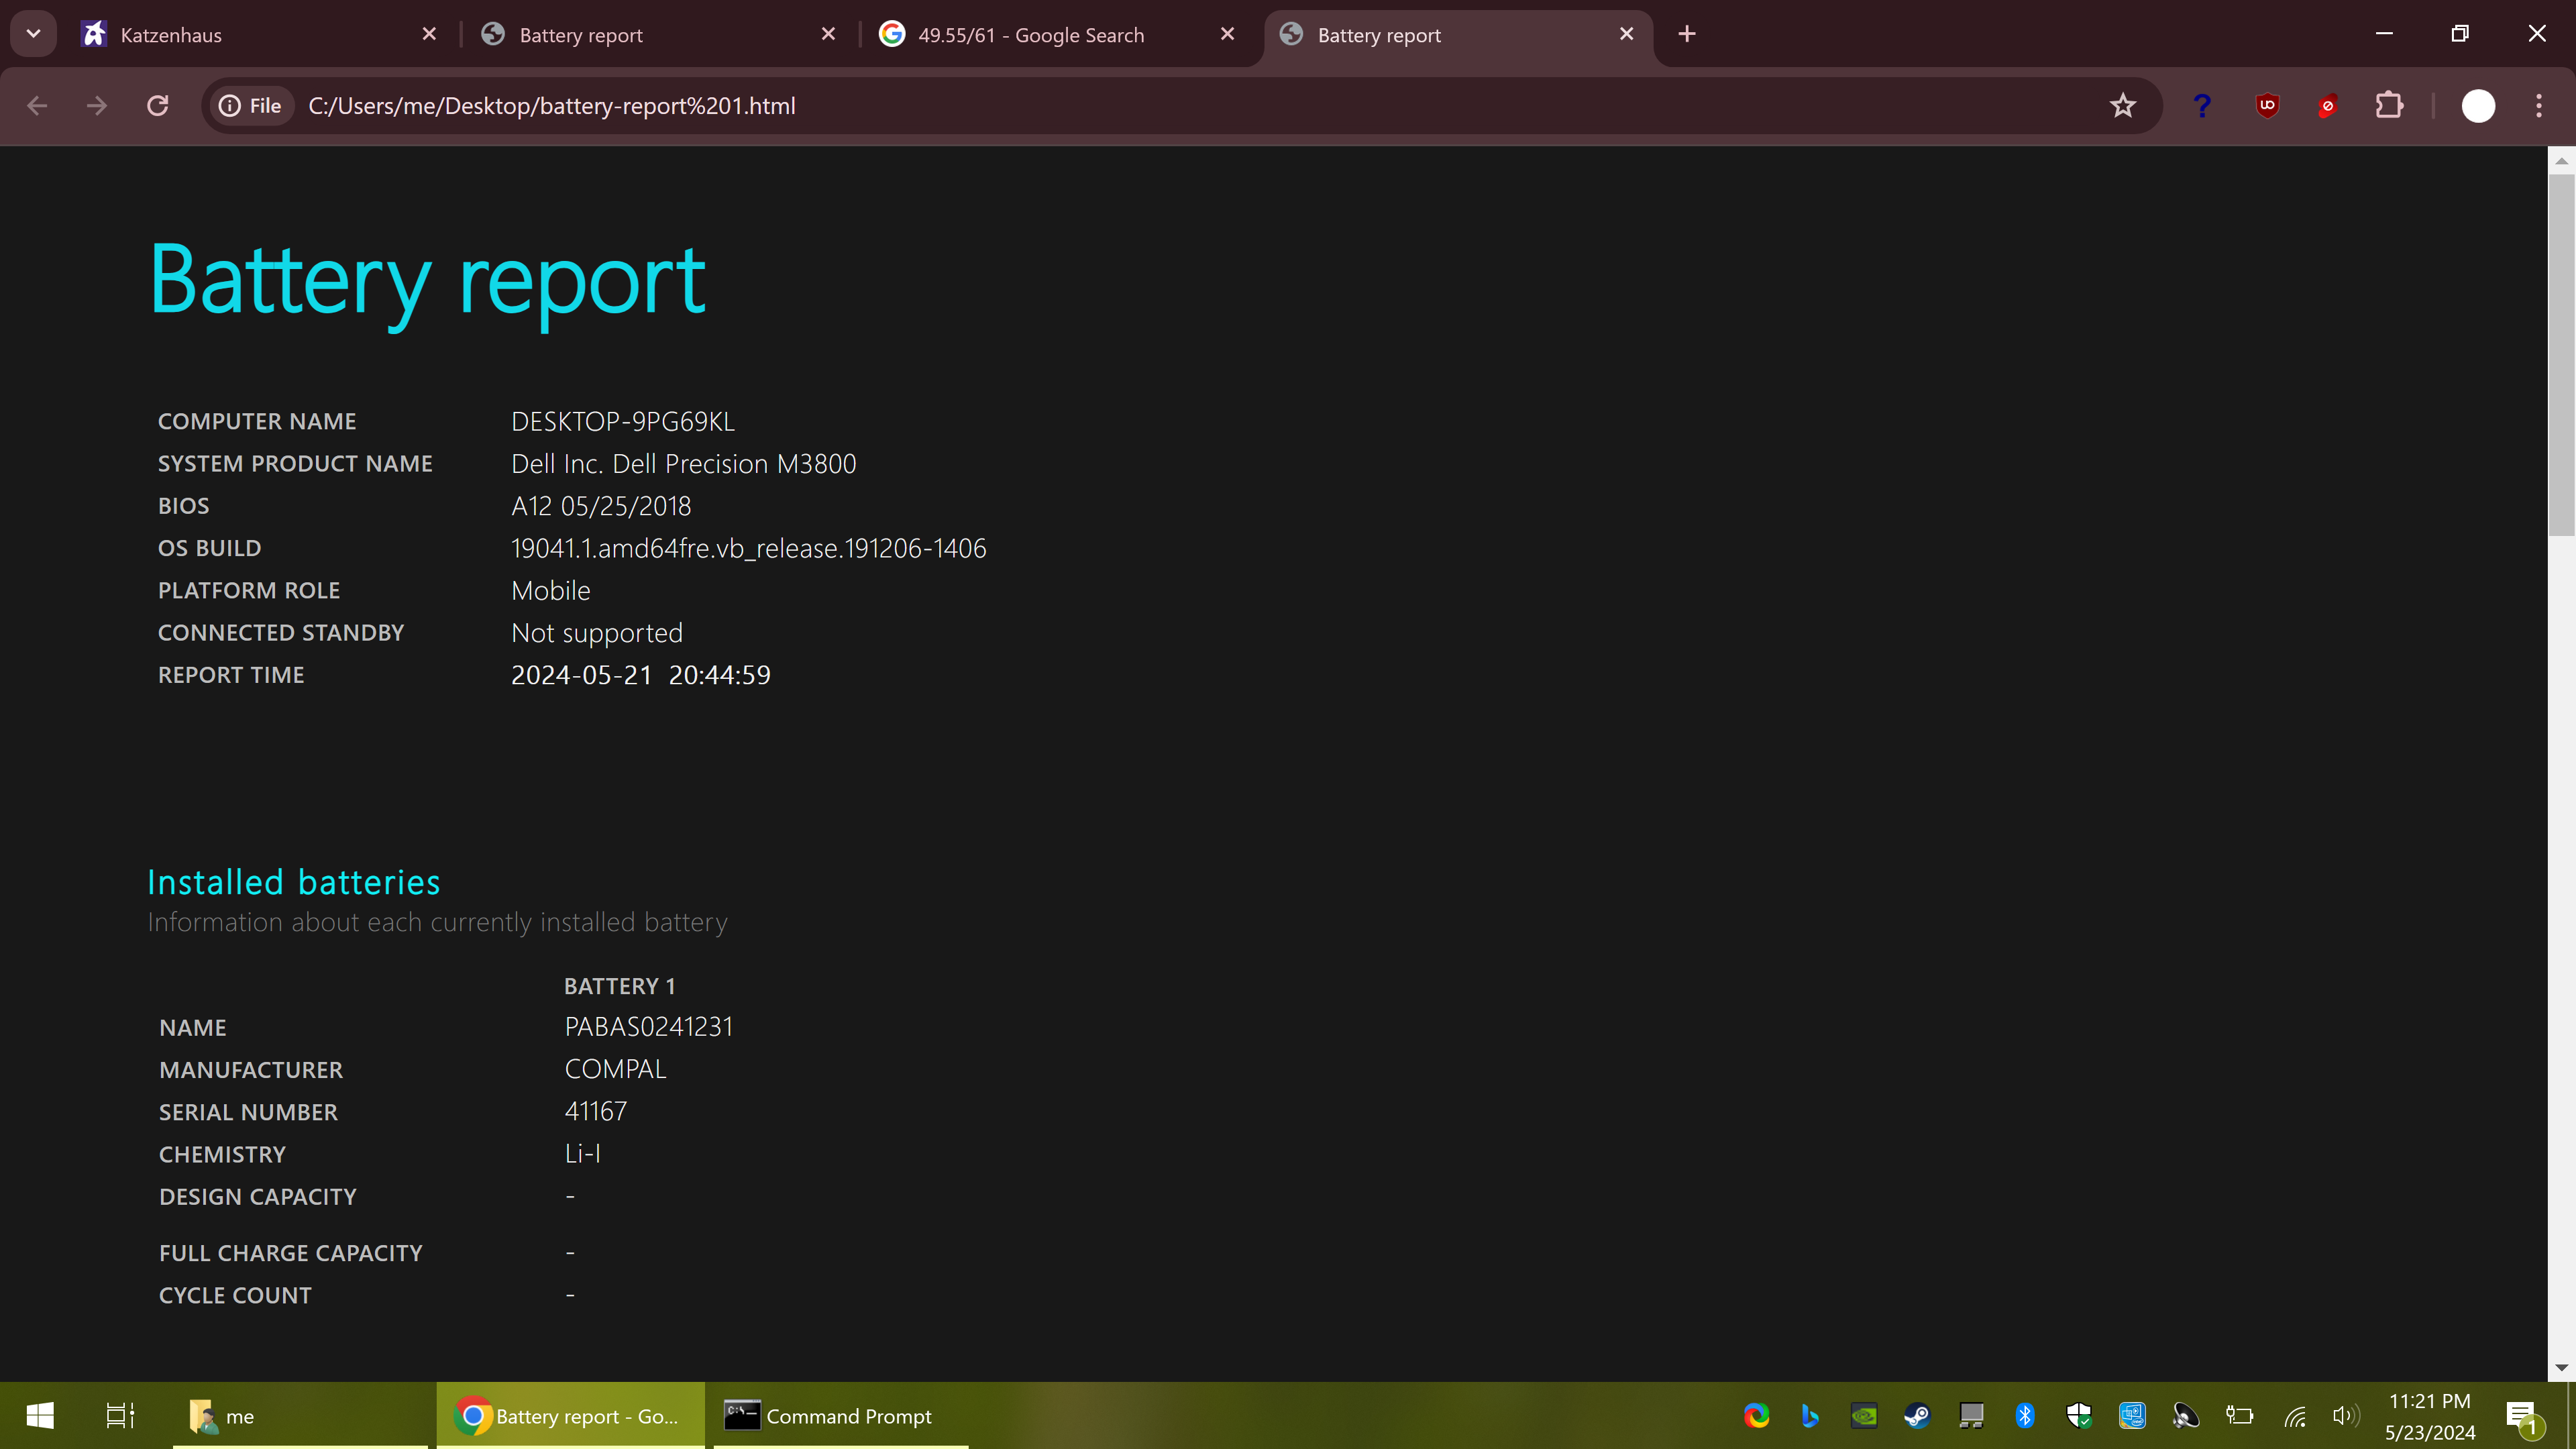
Task: Open Chrome profile avatar
Action: (x=2477, y=106)
